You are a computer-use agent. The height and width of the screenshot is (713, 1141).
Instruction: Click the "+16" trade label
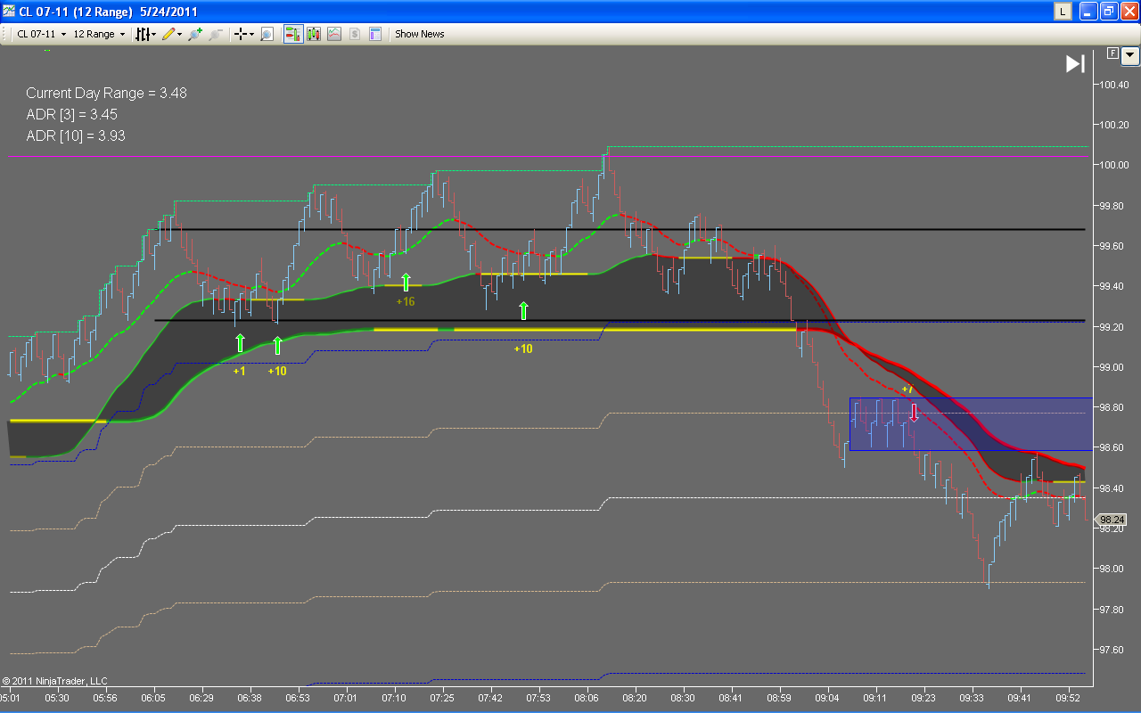(406, 302)
